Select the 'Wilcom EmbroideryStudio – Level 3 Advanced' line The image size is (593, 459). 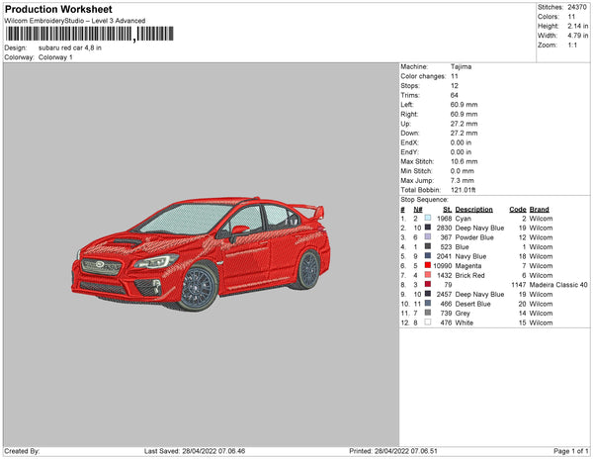coord(75,21)
